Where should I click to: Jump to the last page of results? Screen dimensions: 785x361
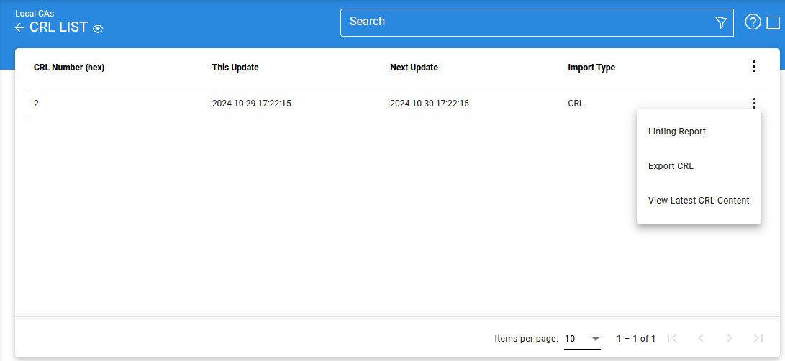coord(758,338)
